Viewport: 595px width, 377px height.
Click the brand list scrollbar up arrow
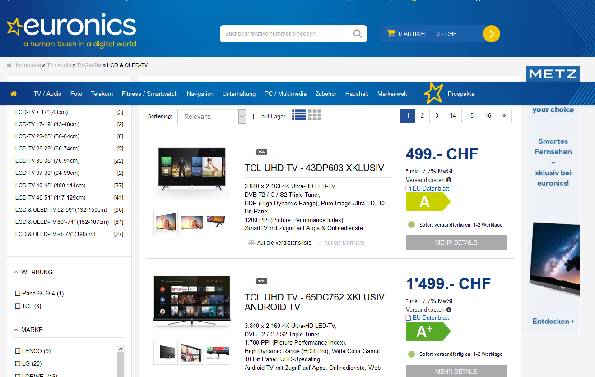click(x=121, y=349)
